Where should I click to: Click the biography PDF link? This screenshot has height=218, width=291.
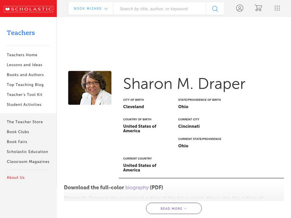pyautogui.click(x=137, y=187)
